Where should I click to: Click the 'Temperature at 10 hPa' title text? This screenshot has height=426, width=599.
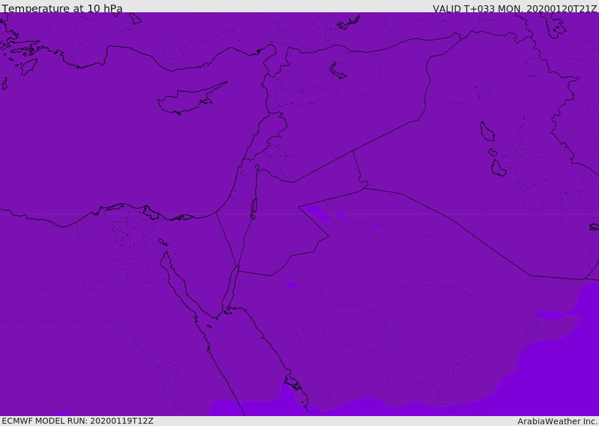tap(62, 8)
